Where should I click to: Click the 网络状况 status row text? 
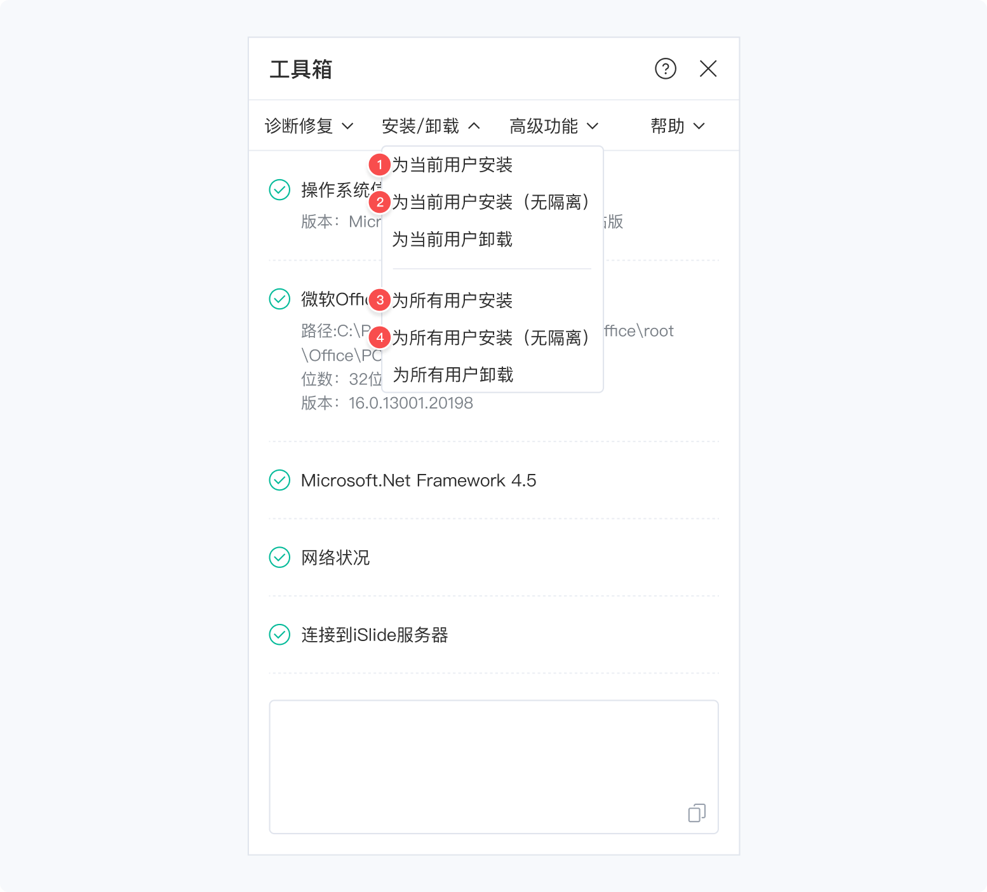[335, 558]
